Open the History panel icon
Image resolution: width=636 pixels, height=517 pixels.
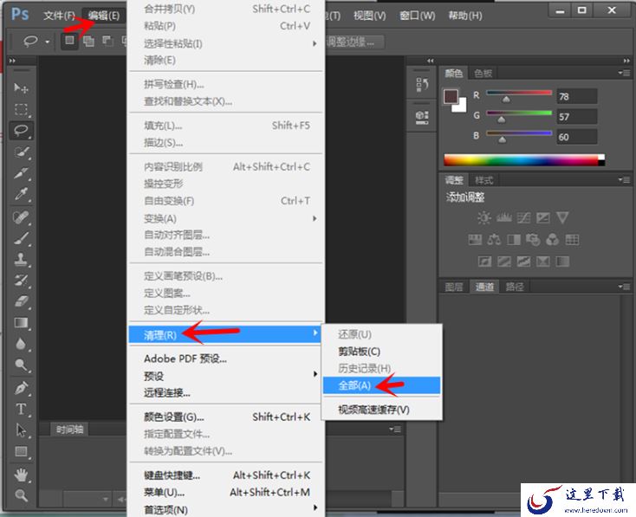pos(422,85)
